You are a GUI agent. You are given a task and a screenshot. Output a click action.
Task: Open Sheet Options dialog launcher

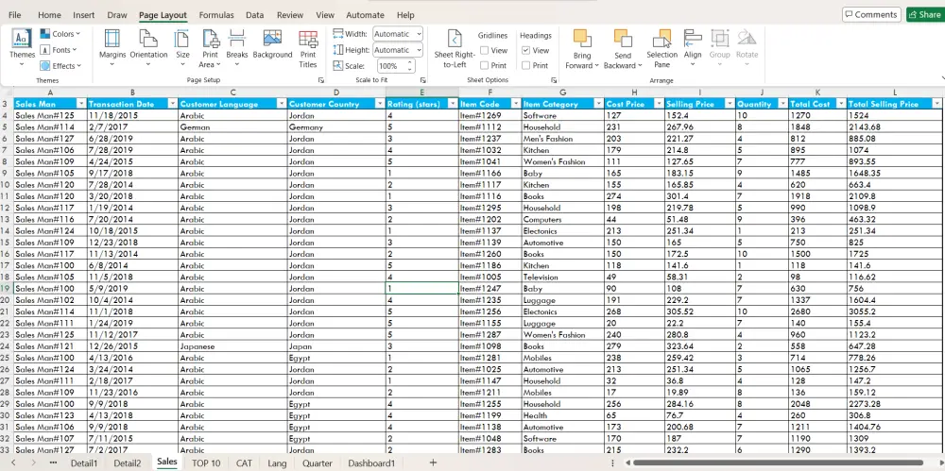point(554,80)
